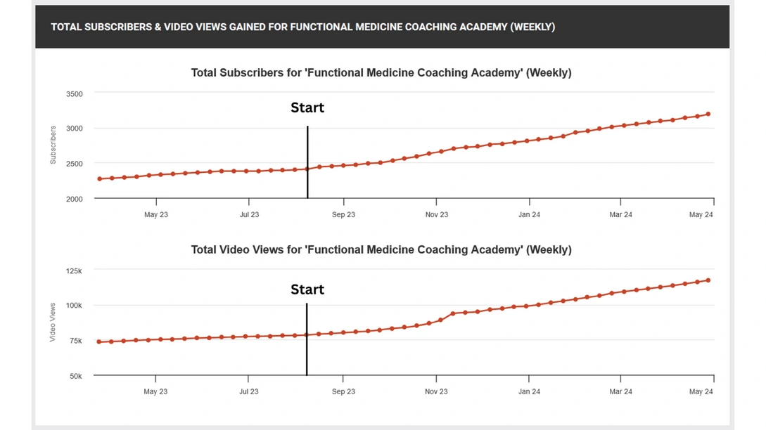Click the 'May 24' label under the Subscribers chart

click(701, 215)
